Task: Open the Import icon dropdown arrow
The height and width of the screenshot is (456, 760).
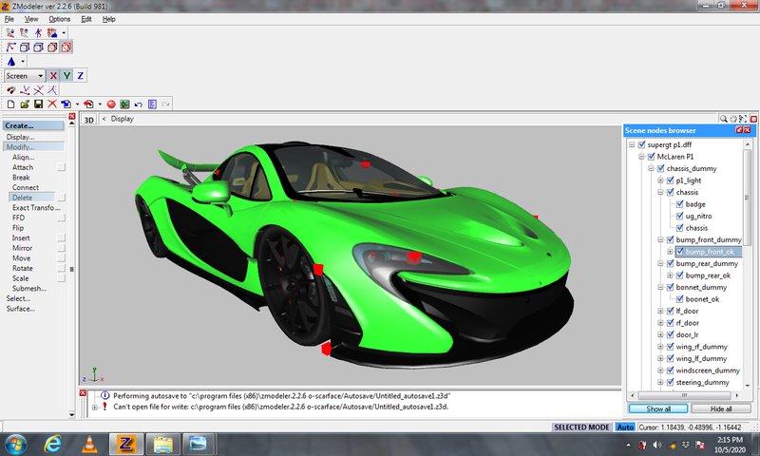Action: (x=77, y=104)
